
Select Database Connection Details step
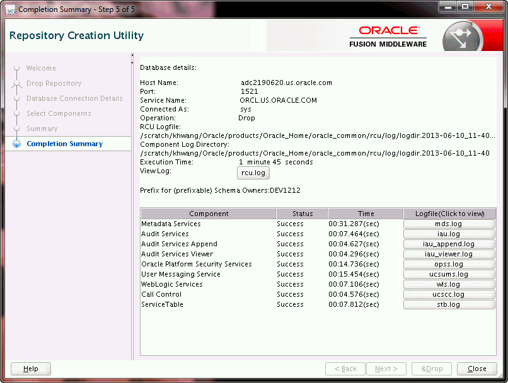click(74, 98)
